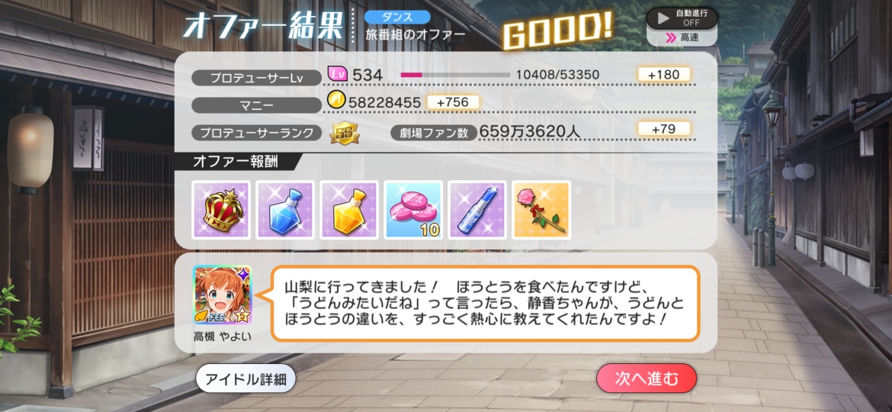Tap the +180 experience gain badge
The image size is (892, 412).
click(x=664, y=75)
